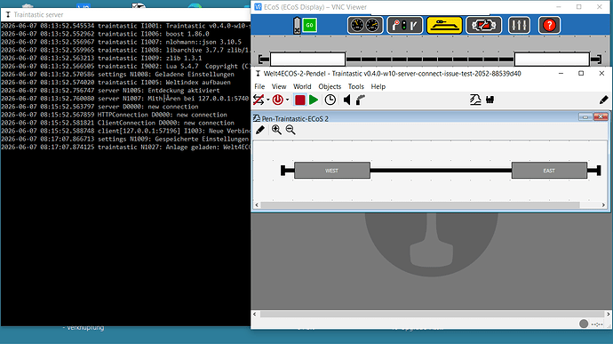Open the trains icon in main toolbar
The image size is (613, 344).
(x=490, y=100)
